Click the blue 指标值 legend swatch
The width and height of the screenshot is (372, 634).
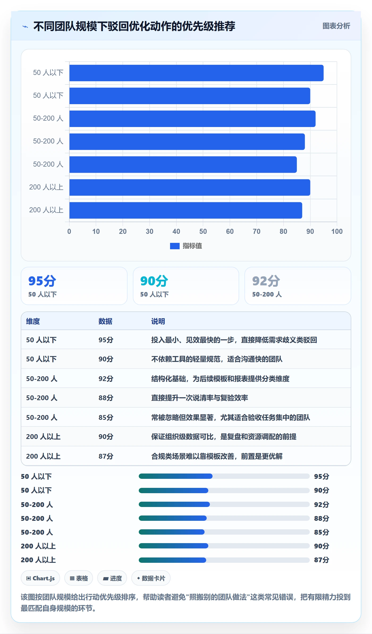175,246
